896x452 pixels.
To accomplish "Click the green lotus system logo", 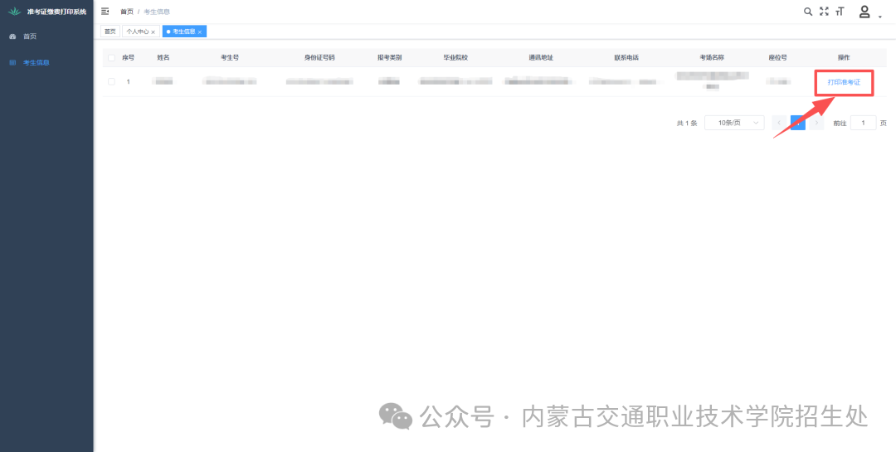I will coord(13,12).
